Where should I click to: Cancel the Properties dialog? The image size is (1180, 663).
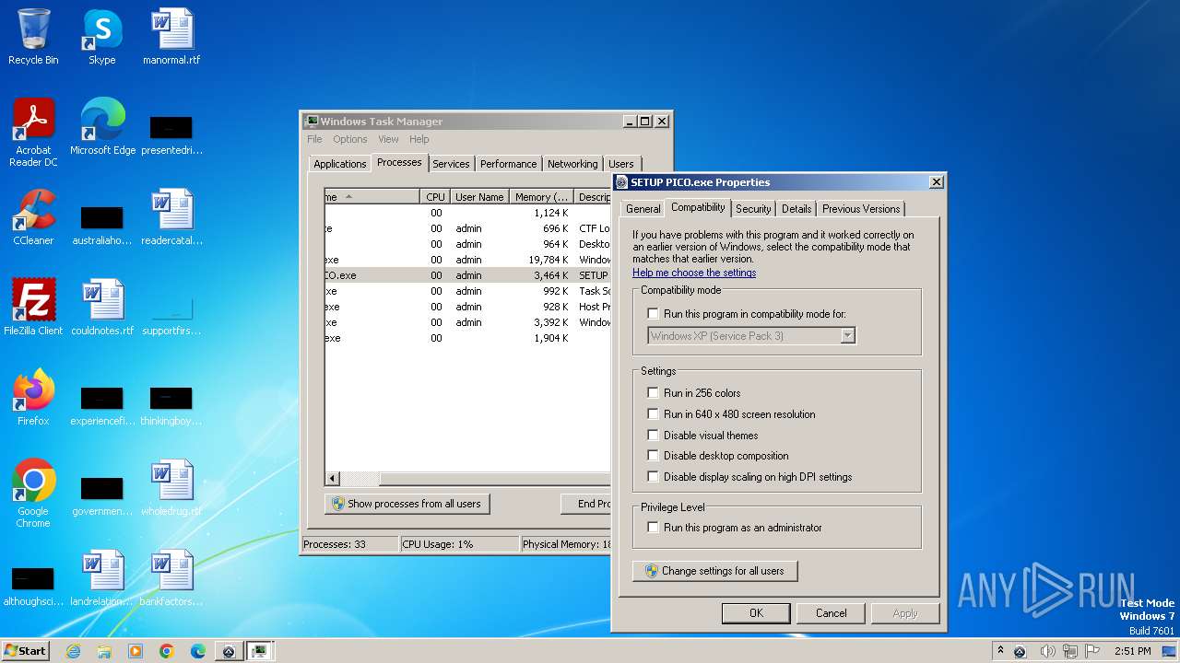(831, 613)
